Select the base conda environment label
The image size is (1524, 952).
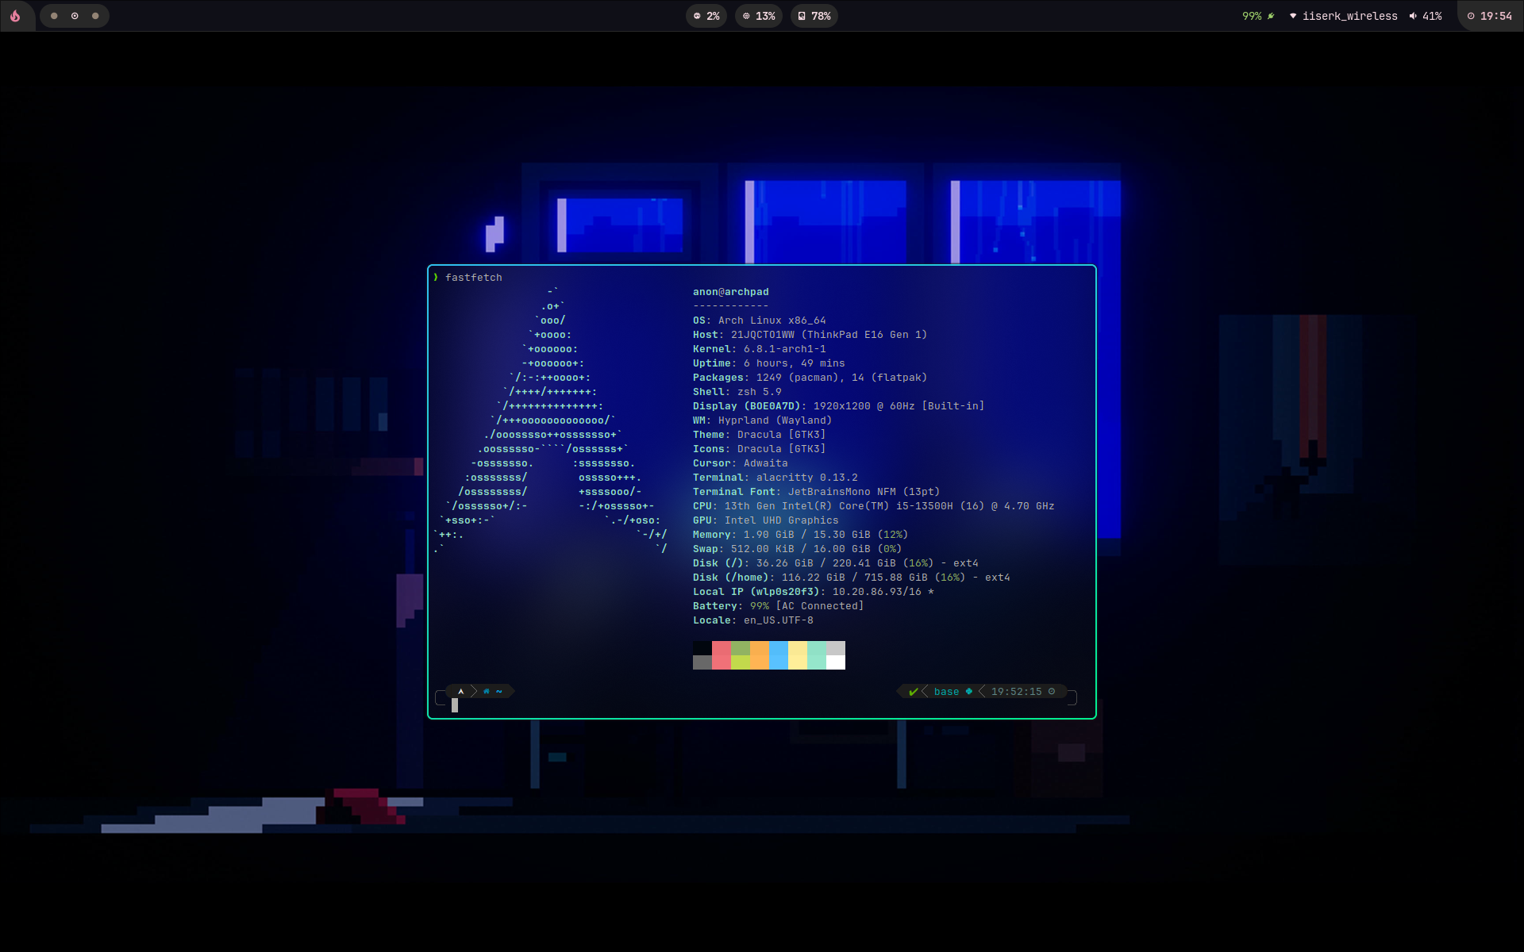tap(948, 691)
